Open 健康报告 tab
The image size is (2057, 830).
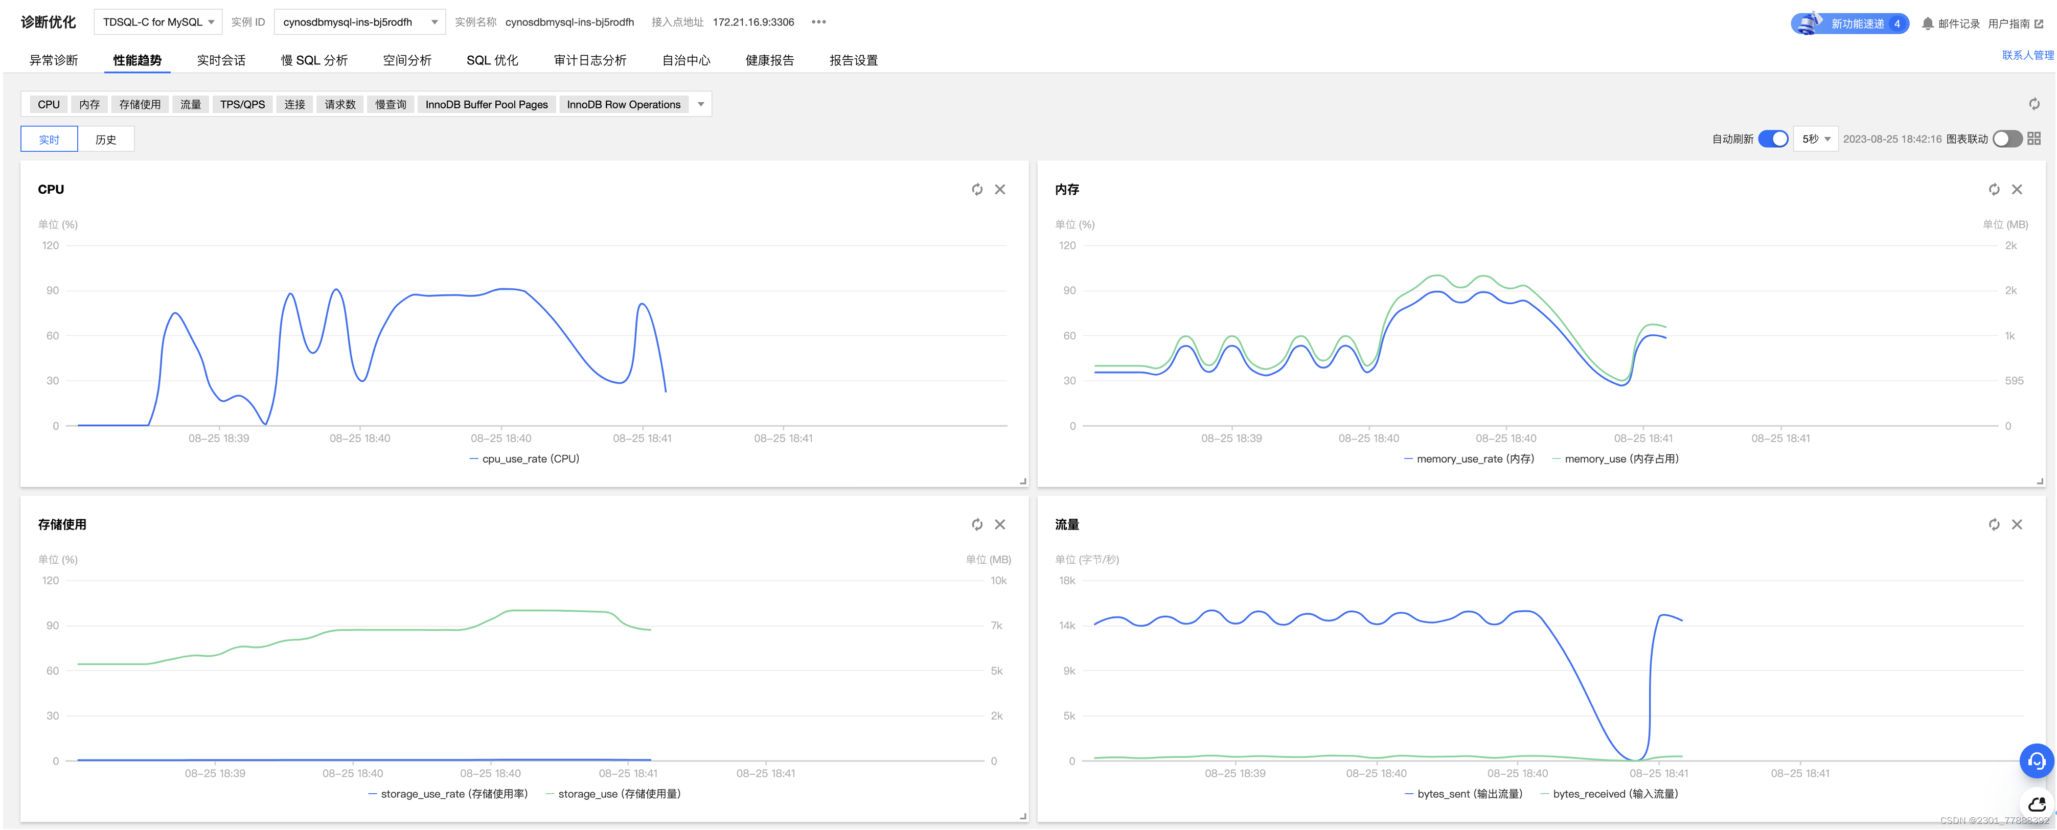click(769, 61)
